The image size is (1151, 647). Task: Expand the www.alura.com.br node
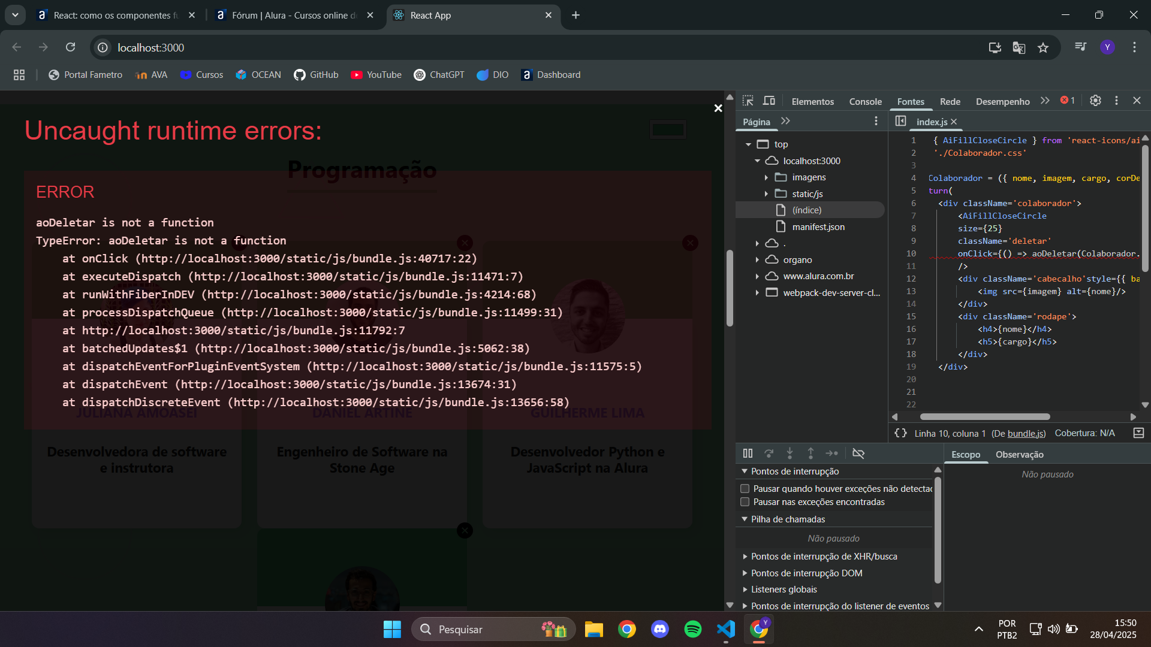757,276
